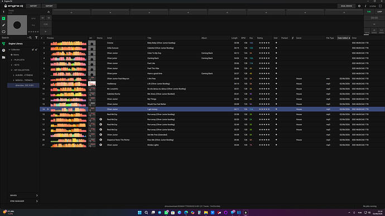385x216 pixels.
Task: Click the deck CUE button
Action: coord(46,24)
